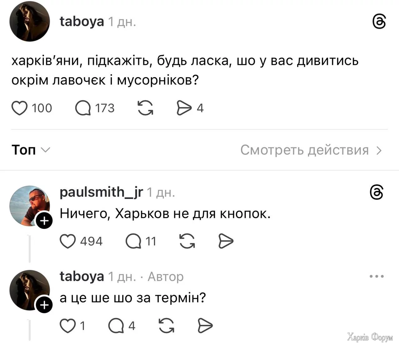The height and width of the screenshot is (346, 399).
Task: Open the Threads logo next to the main post
Action: coord(379,22)
